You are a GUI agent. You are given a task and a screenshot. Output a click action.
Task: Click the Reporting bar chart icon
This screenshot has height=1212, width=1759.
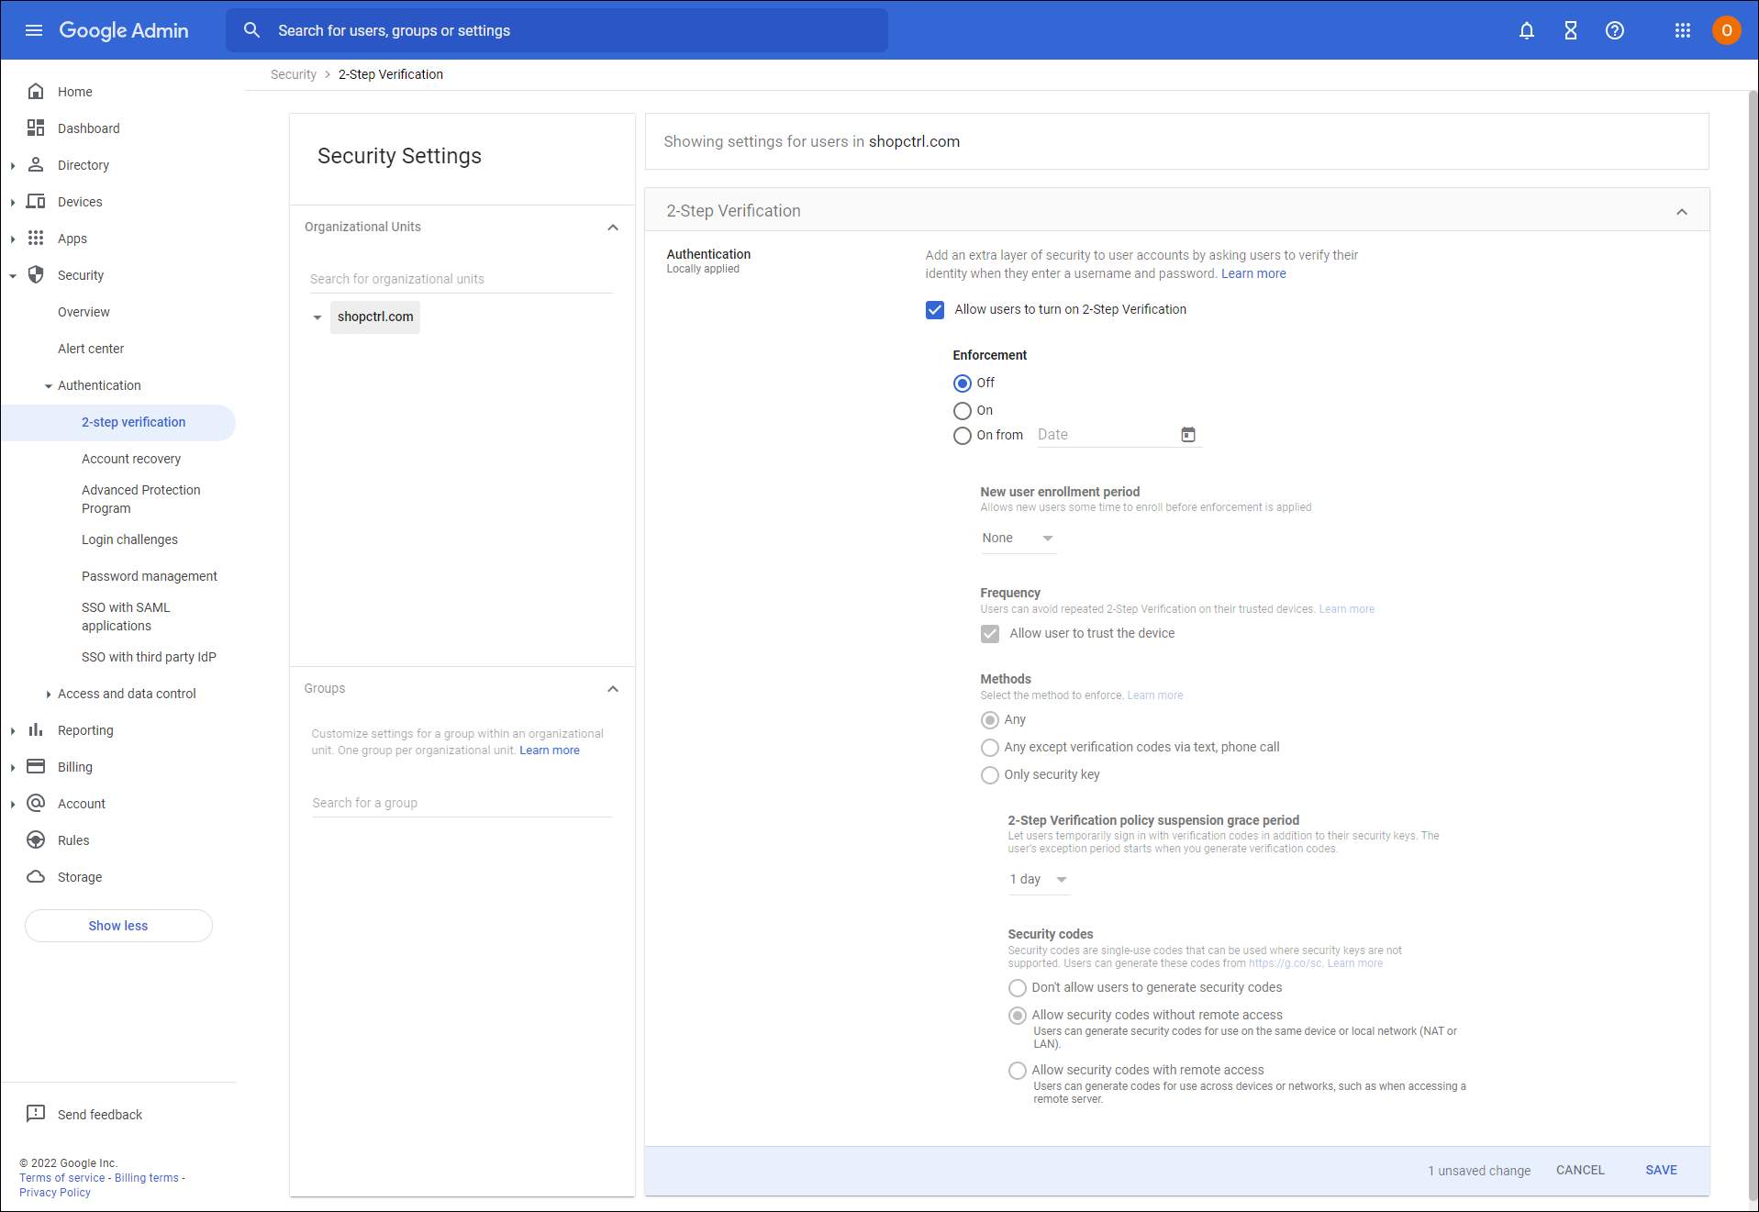click(36, 729)
